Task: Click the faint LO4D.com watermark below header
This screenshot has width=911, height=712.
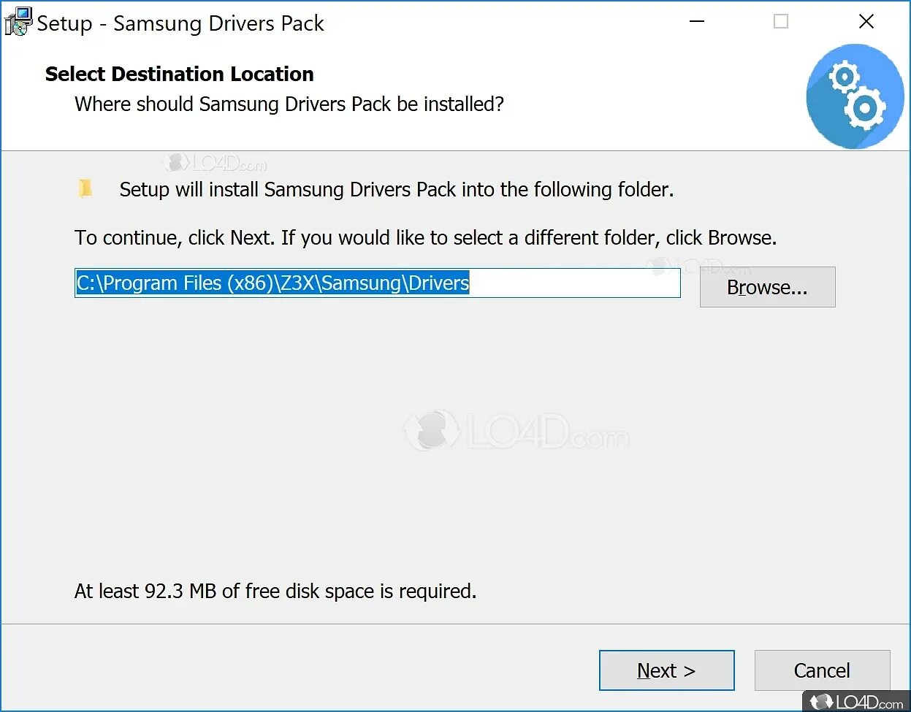Action: click(214, 162)
